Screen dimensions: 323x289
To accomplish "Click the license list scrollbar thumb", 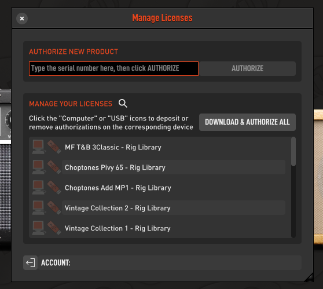I will pos(293,152).
